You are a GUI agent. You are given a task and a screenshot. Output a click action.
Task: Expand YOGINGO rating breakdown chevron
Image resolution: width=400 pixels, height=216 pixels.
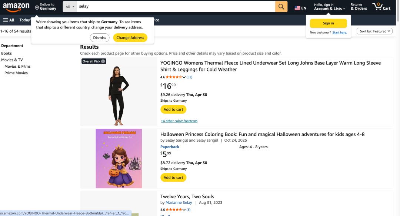click(x=184, y=77)
